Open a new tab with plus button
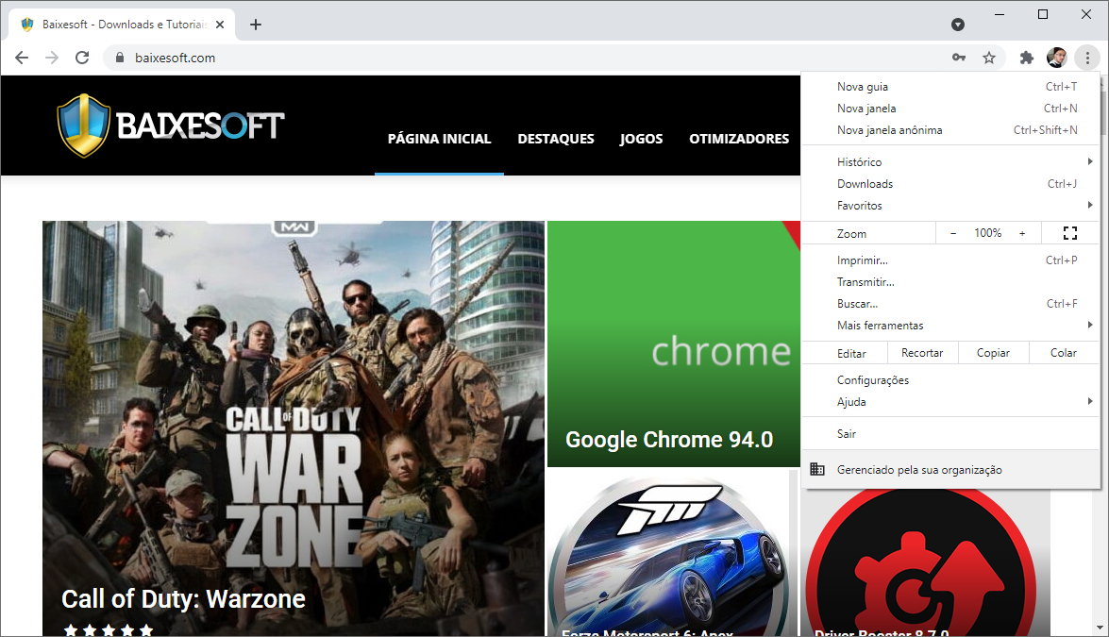The width and height of the screenshot is (1109, 637). (x=256, y=25)
